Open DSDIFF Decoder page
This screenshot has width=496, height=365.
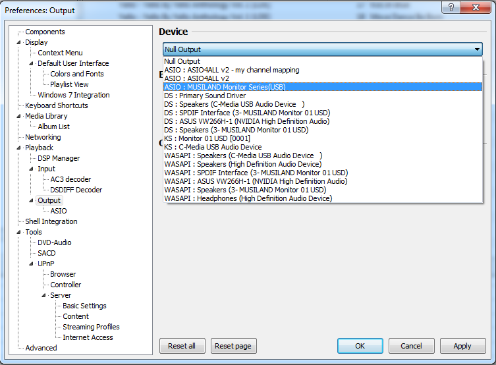click(76, 190)
